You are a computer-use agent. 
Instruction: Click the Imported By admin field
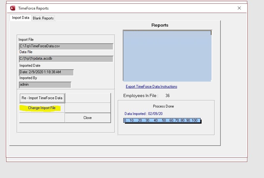pyautogui.click(x=45, y=85)
